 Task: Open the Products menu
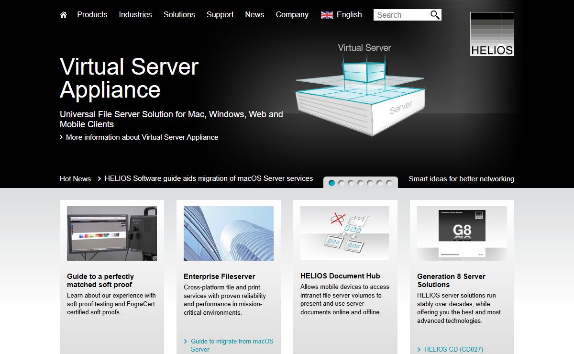pyautogui.click(x=92, y=15)
